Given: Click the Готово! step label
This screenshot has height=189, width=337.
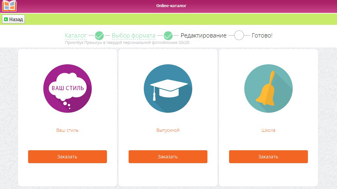Looking at the screenshot, I should pyautogui.click(x=262, y=36).
